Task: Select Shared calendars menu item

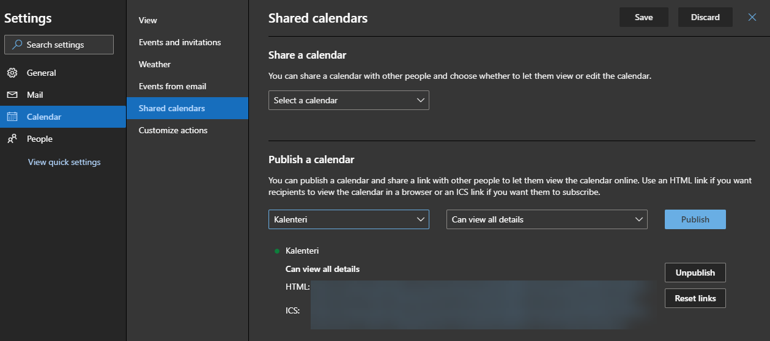Action: tap(172, 108)
